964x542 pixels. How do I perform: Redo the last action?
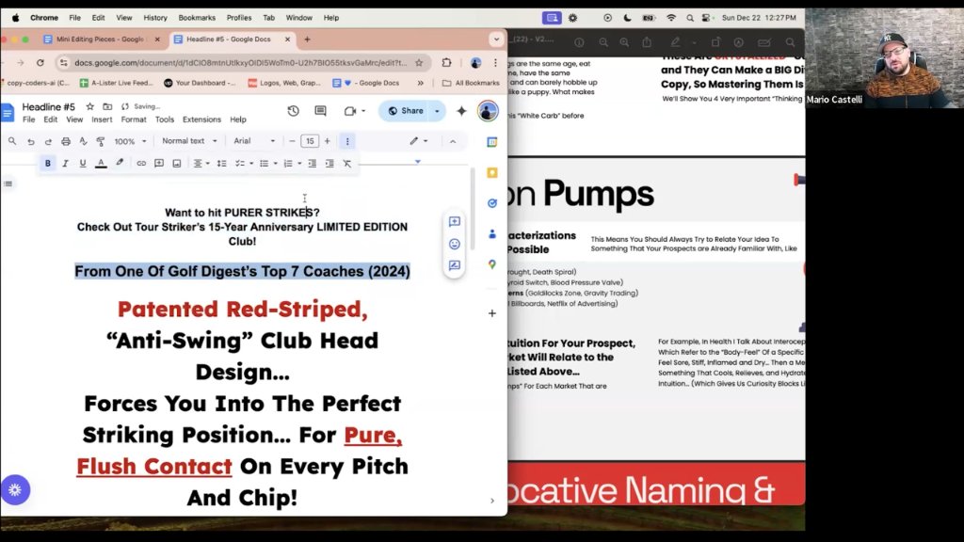48,141
